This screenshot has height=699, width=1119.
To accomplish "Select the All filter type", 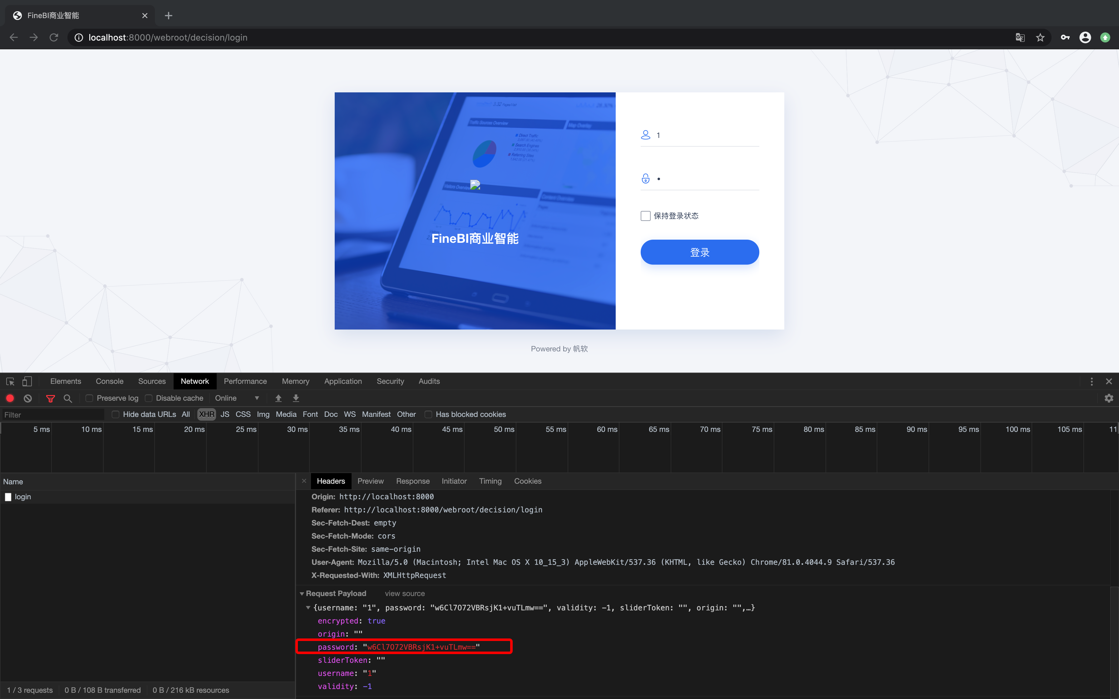I will coord(185,414).
